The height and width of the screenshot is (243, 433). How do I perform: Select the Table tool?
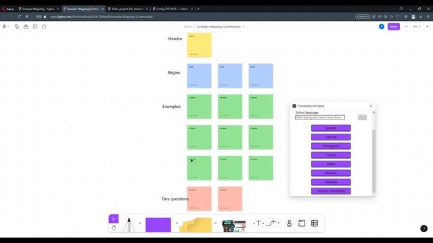315,223
